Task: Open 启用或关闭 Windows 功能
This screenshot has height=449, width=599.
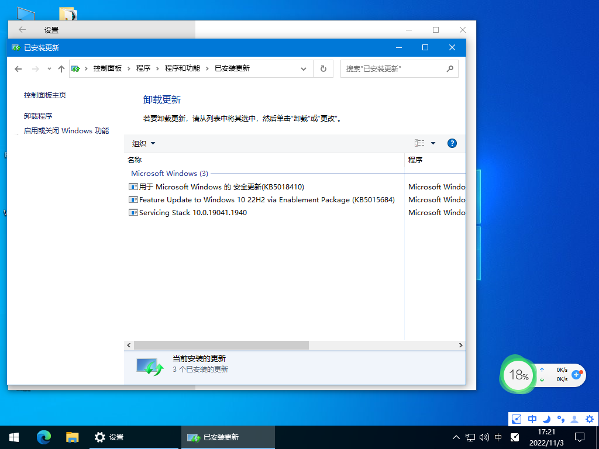Action: pyautogui.click(x=66, y=130)
